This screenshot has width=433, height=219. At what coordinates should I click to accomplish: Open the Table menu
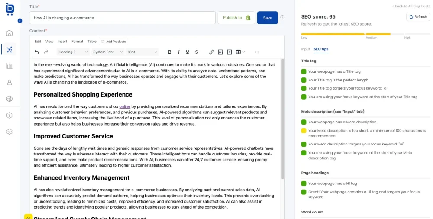[92, 42]
